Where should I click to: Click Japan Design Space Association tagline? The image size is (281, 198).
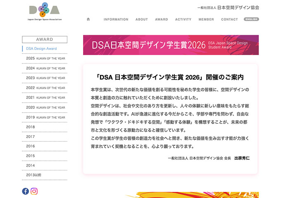(45, 19)
